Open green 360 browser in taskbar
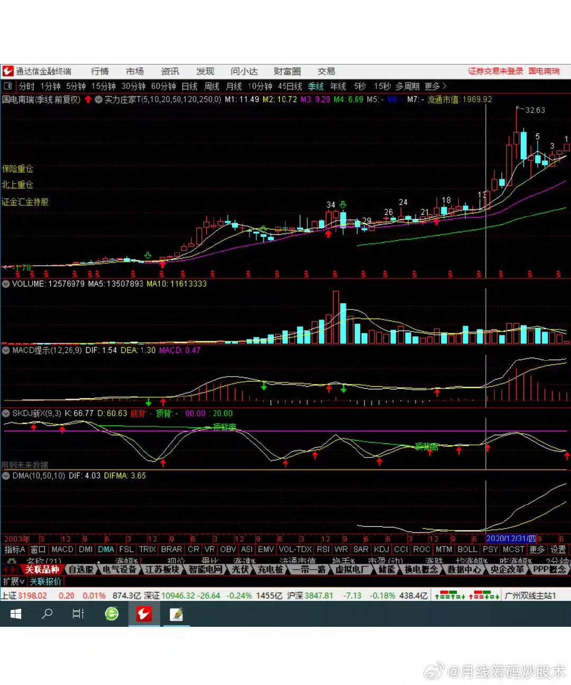This screenshot has height=685, width=571. pyautogui.click(x=112, y=614)
